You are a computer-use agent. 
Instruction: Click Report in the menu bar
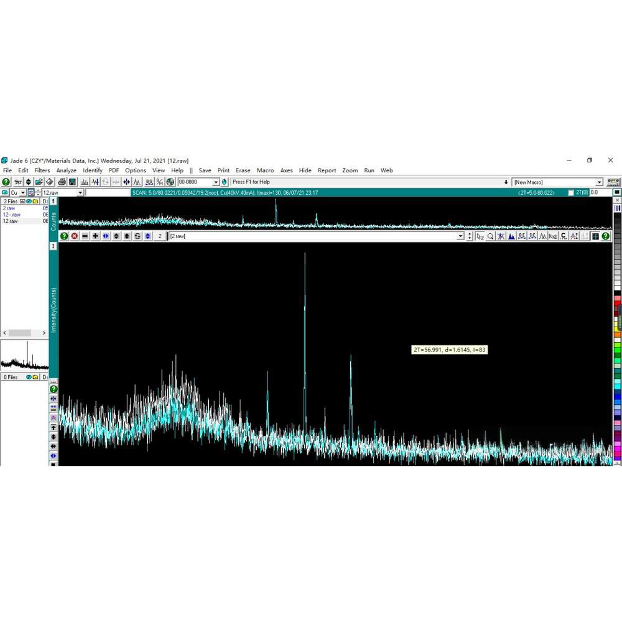point(327,170)
